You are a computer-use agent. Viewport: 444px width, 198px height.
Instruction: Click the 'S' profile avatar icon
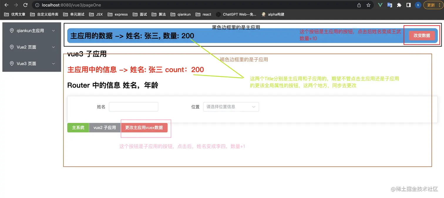418,5
